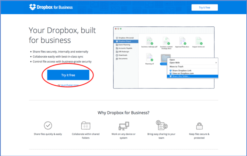247x156 pixels.
Task: Click the selected folder icon behind context menu
Action: (x=164, y=58)
